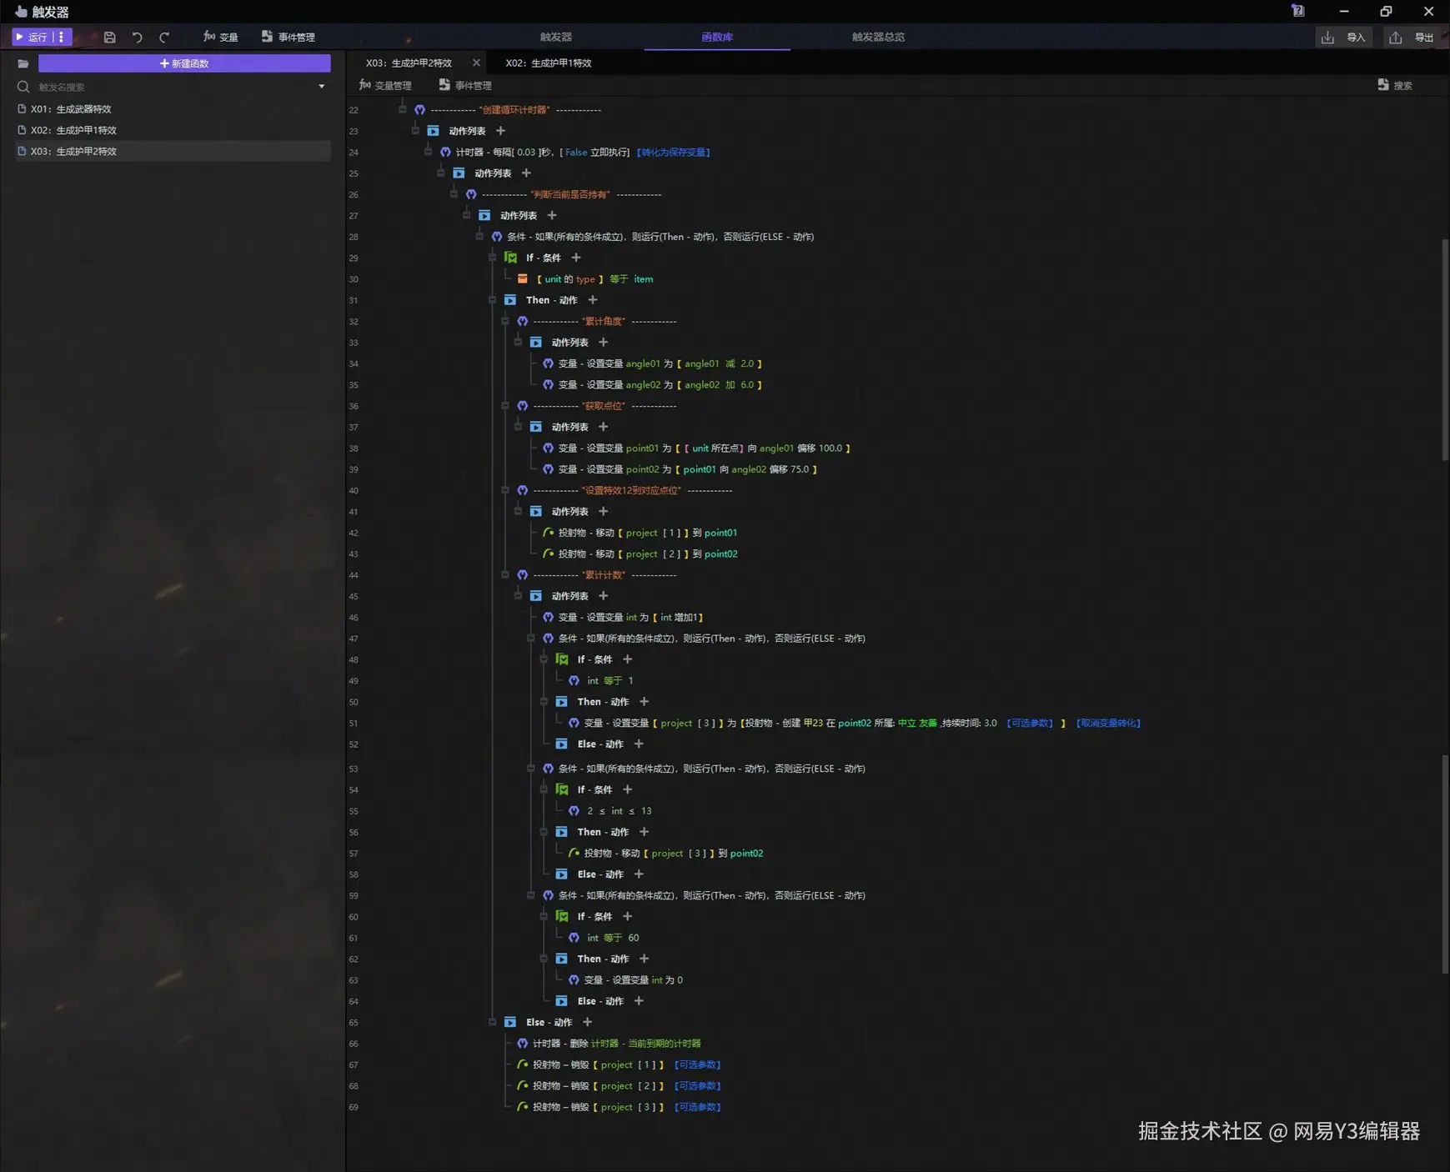Click the 转化为保存变量 link
The width and height of the screenshot is (1450, 1172).
pyautogui.click(x=674, y=153)
